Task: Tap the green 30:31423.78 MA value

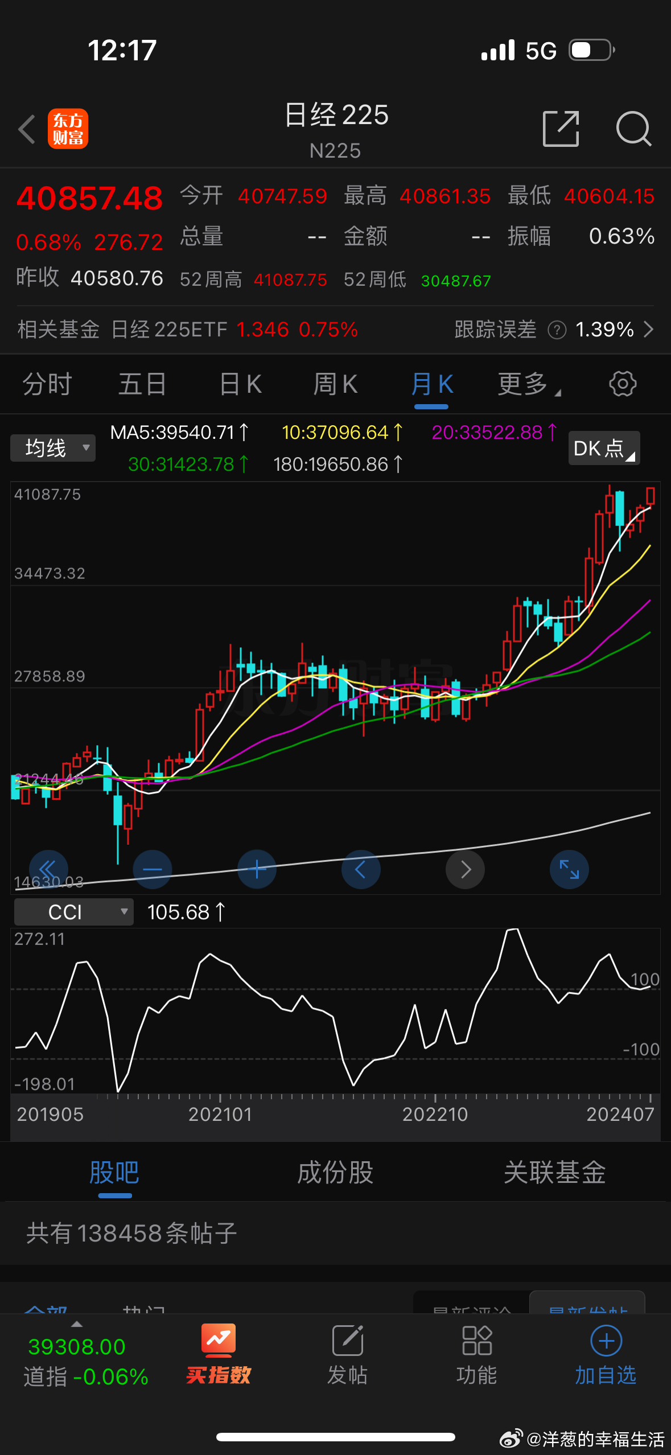Action: point(188,465)
